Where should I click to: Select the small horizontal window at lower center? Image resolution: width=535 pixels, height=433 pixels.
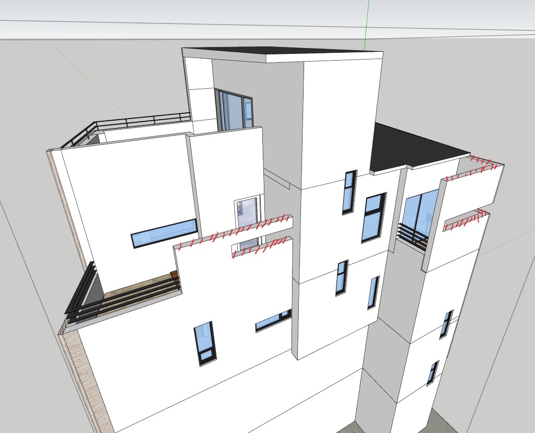[x=273, y=321]
